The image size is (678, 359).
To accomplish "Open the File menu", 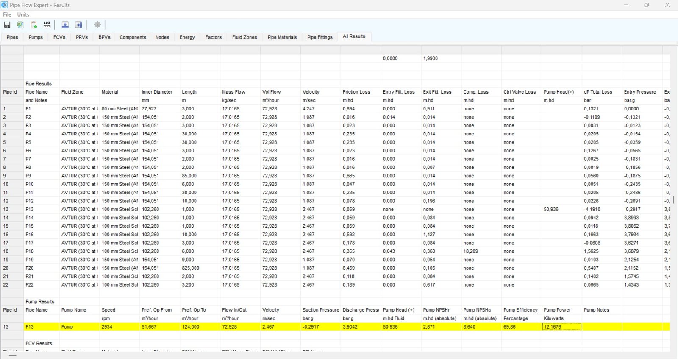I will click(7, 14).
